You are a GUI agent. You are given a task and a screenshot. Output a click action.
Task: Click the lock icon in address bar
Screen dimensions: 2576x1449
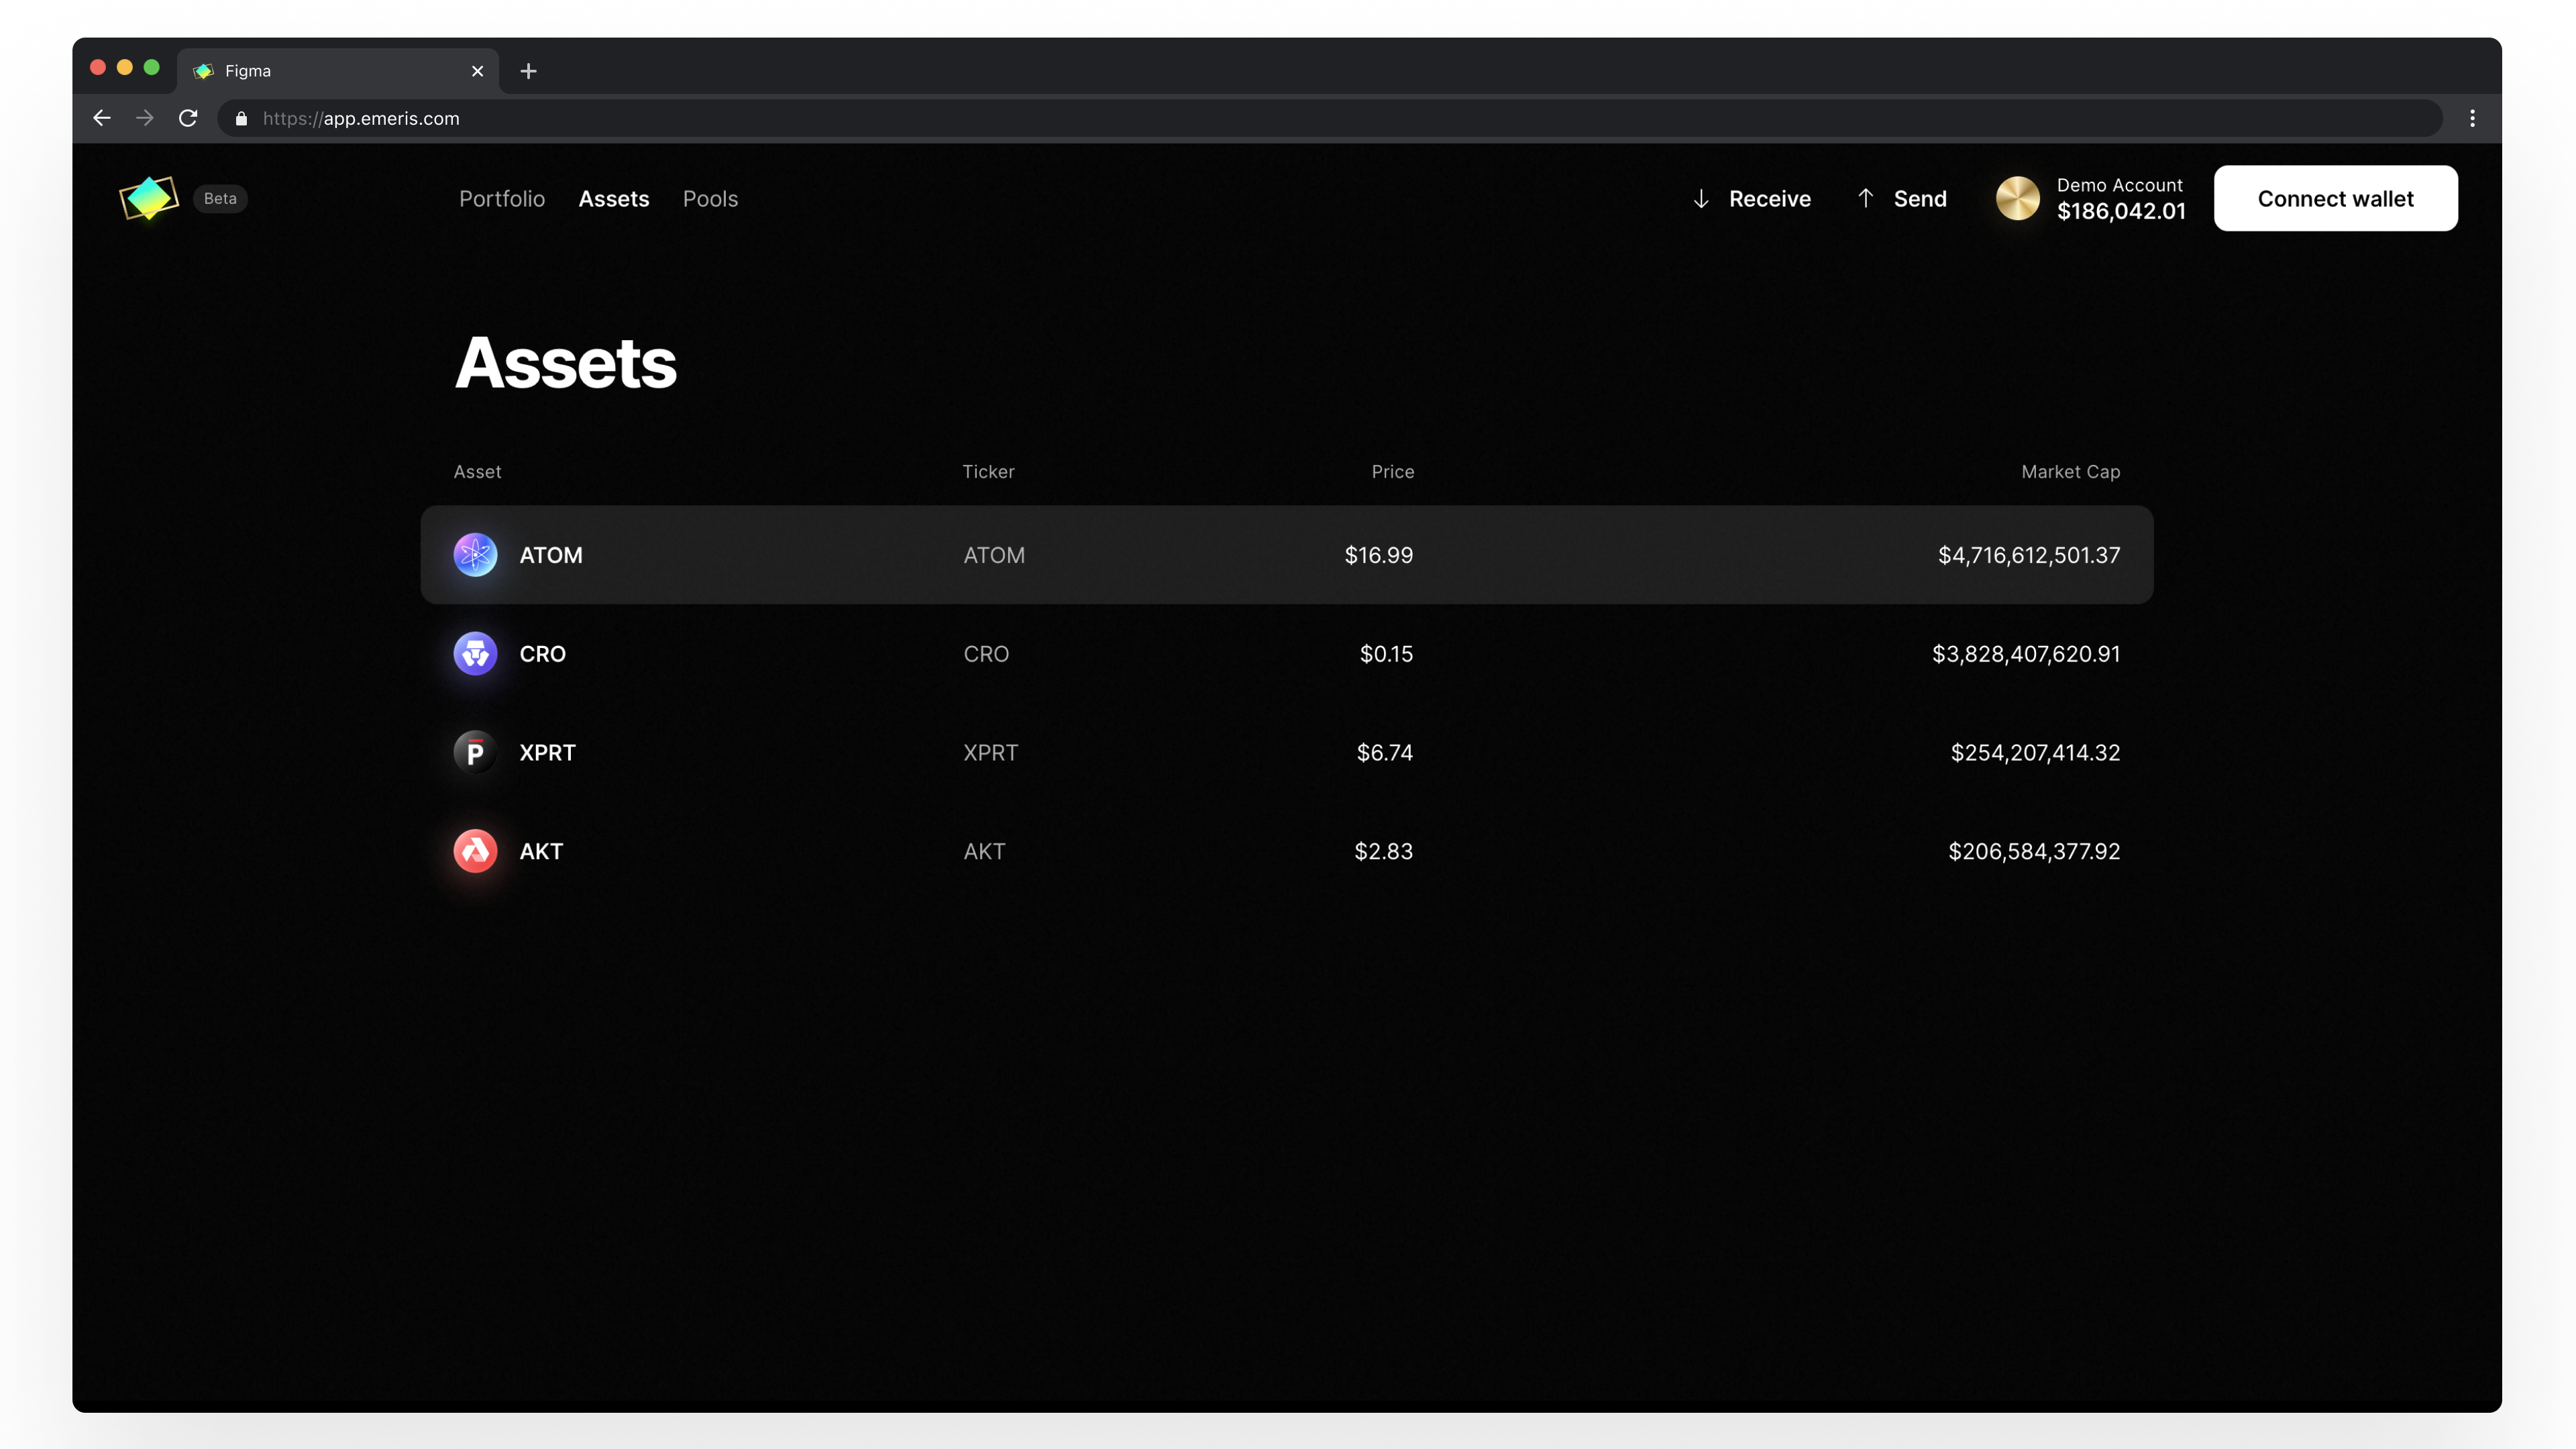(241, 118)
